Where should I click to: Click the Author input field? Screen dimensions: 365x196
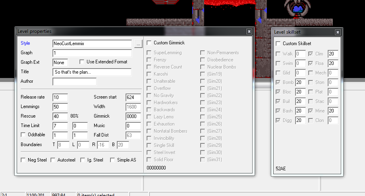tap(74, 82)
